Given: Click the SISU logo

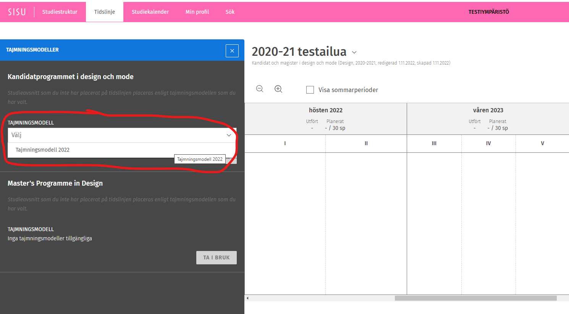Looking at the screenshot, I should pos(17,12).
